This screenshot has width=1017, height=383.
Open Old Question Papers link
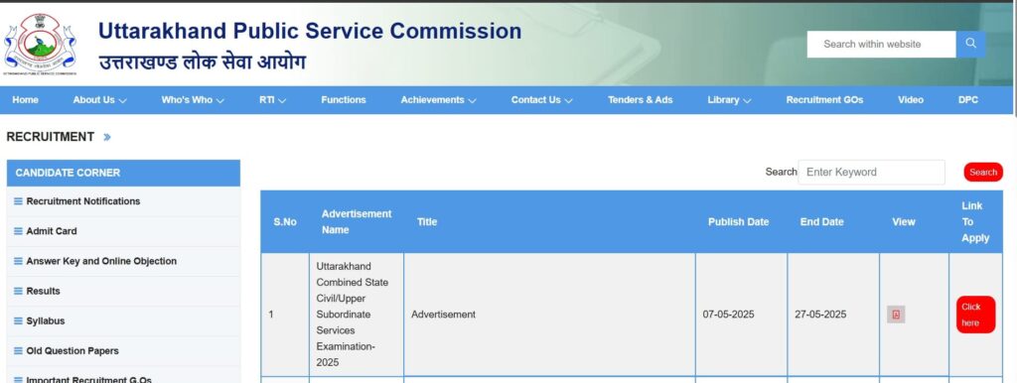(x=72, y=350)
